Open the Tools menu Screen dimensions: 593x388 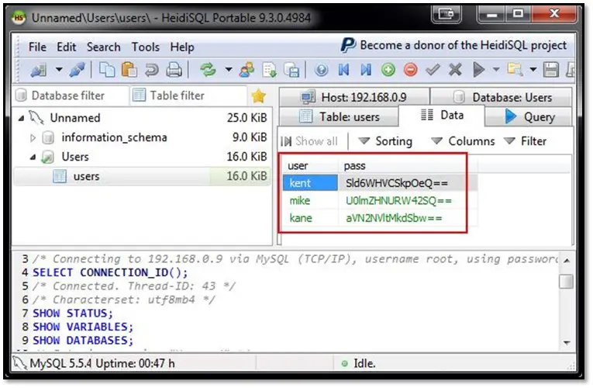pos(145,47)
